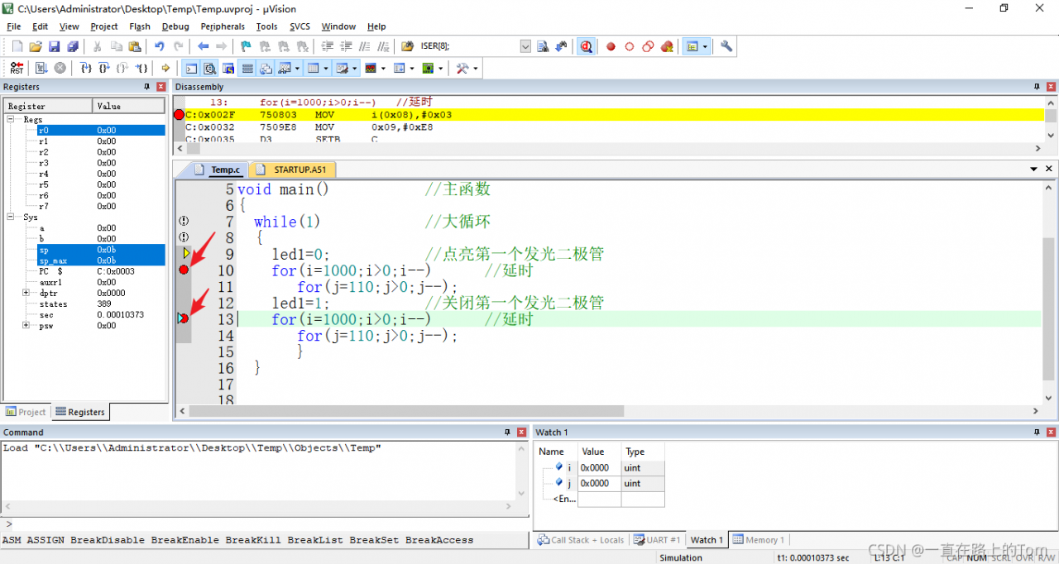The width and height of the screenshot is (1059, 564).
Task: Switch to the Call Stack + Locals tab
Action: coord(581,540)
